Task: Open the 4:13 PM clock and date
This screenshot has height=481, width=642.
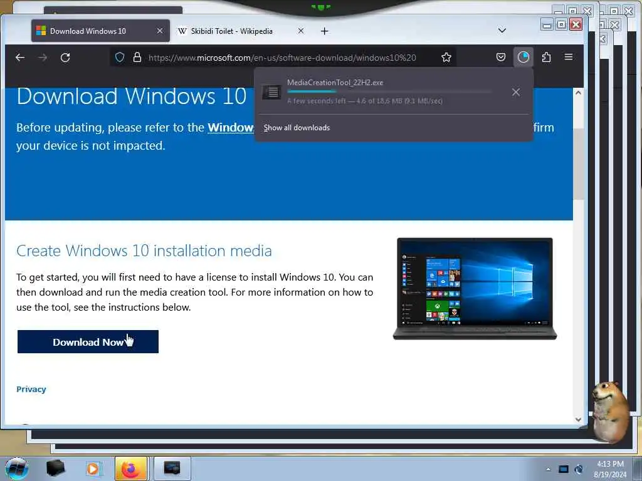Action: point(610,468)
